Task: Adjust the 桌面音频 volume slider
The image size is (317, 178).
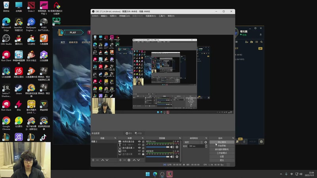Action: [x=158, y=157]
